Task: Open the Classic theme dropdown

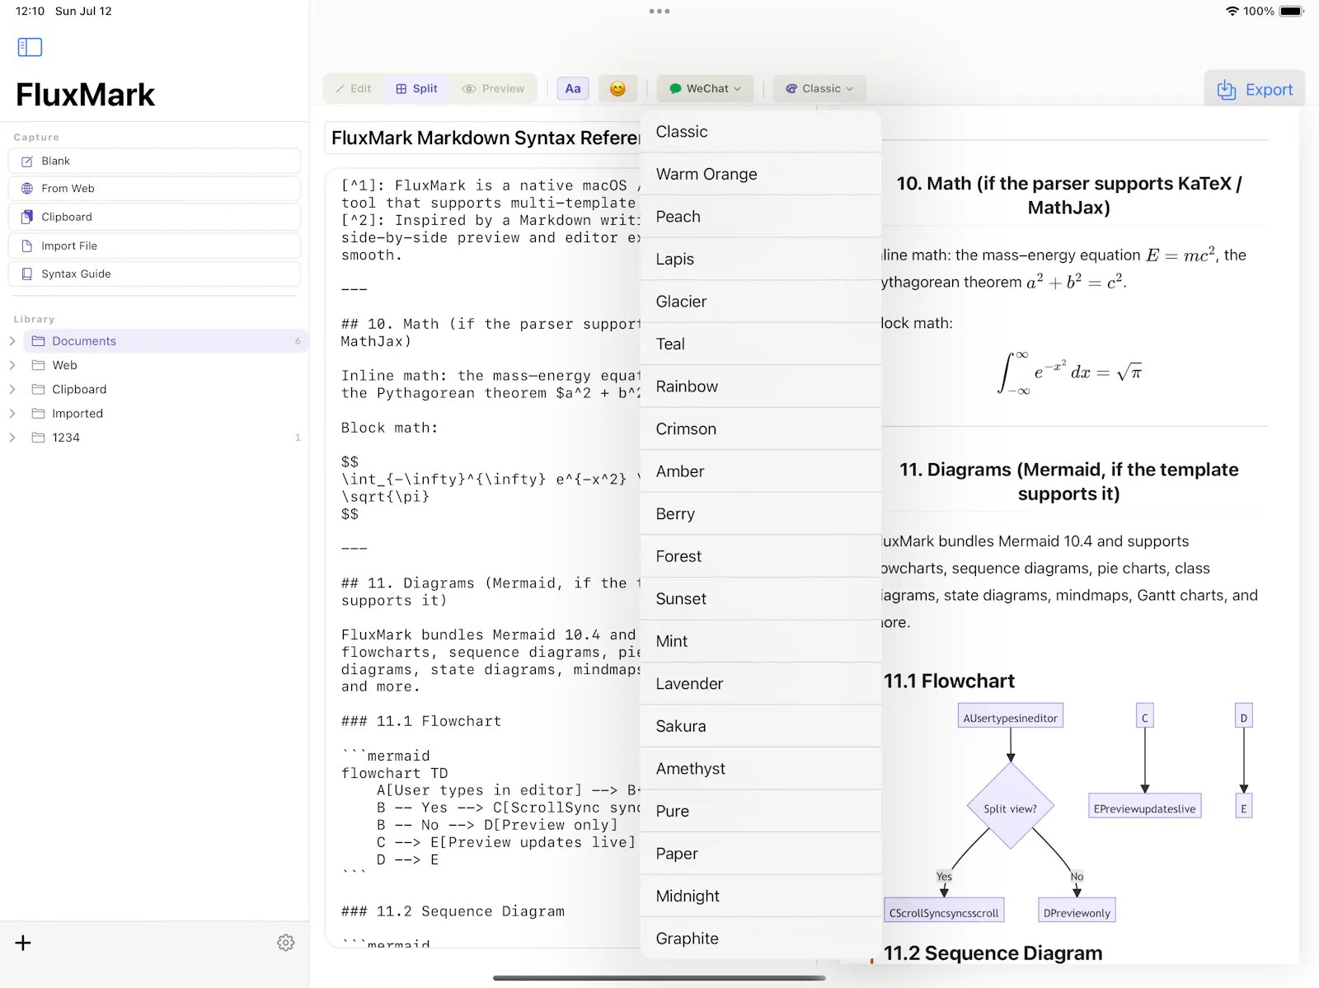Action: coord(819,89)
